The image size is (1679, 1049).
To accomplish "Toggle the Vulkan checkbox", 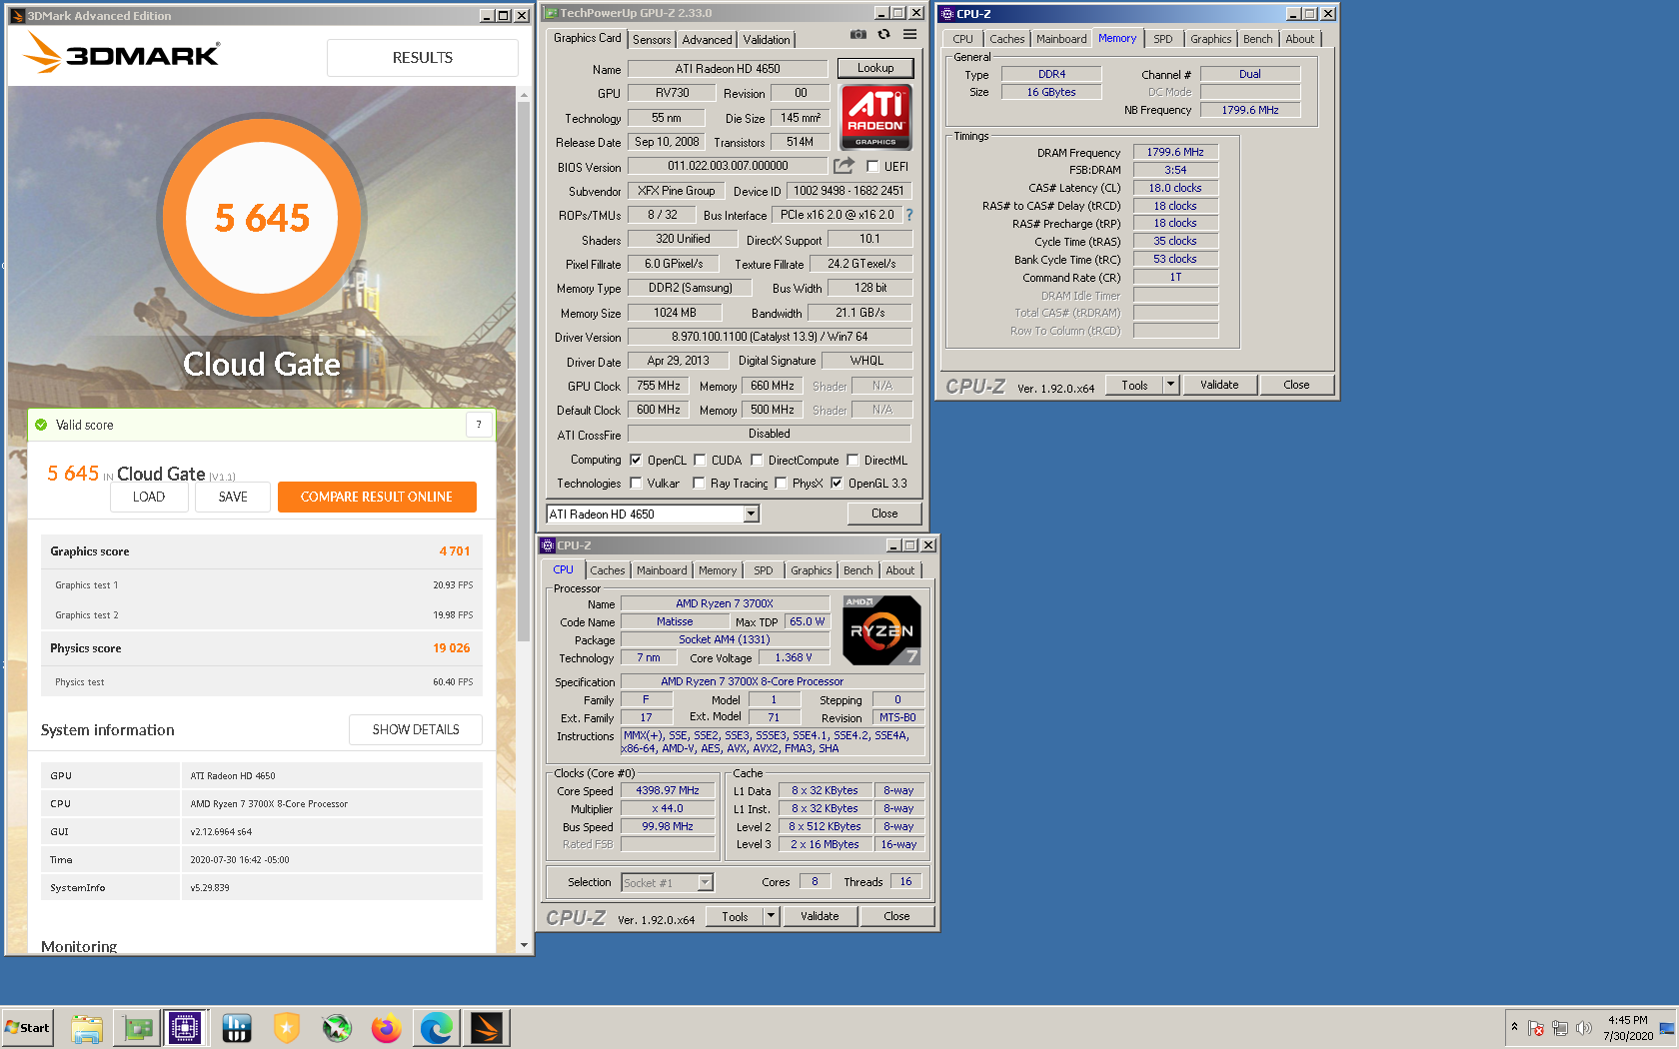I will [636, 484].
